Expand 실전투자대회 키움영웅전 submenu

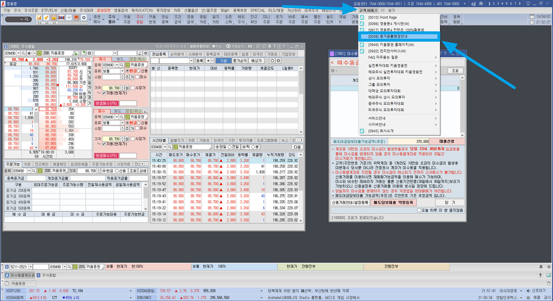click(436, 65)
